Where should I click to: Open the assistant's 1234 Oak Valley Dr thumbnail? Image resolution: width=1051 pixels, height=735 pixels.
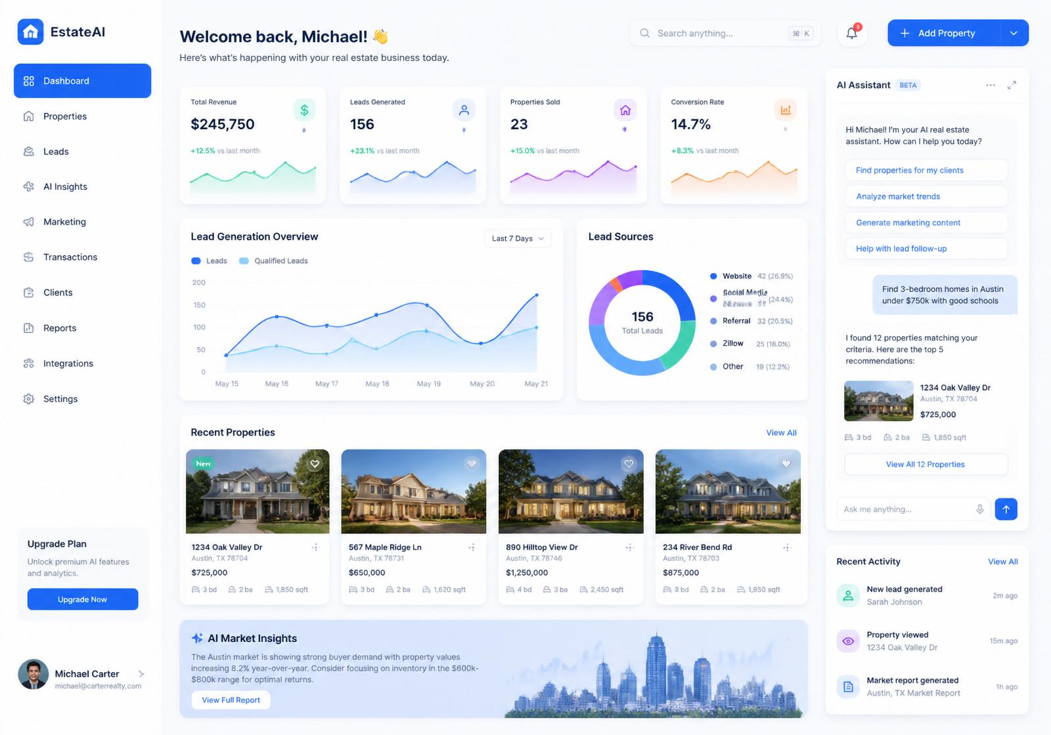click(x=879, y=401)
